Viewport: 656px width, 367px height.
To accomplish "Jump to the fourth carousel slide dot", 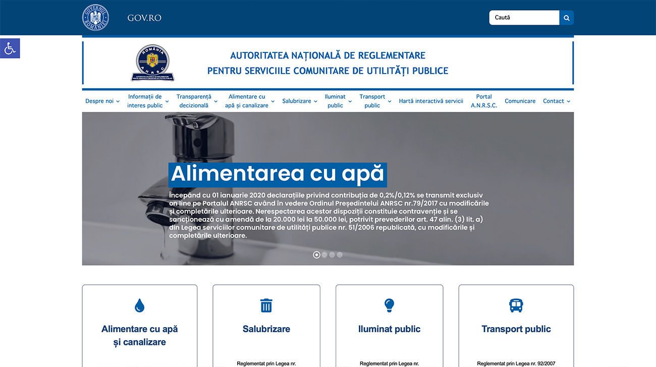I will 340,255.
